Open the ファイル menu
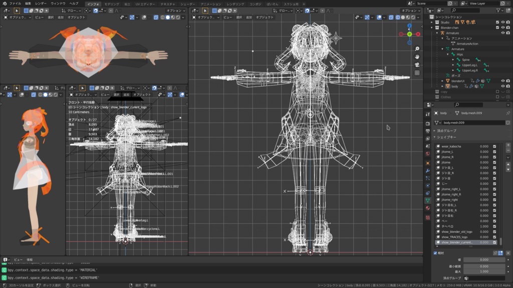This screenshot has height=288, width=513. coord(15,3)
